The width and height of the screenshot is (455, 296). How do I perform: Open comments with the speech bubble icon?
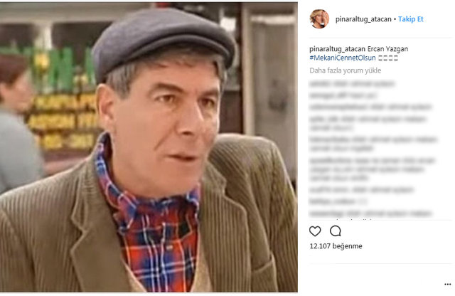pyautogui.click(x=336, y=231)
